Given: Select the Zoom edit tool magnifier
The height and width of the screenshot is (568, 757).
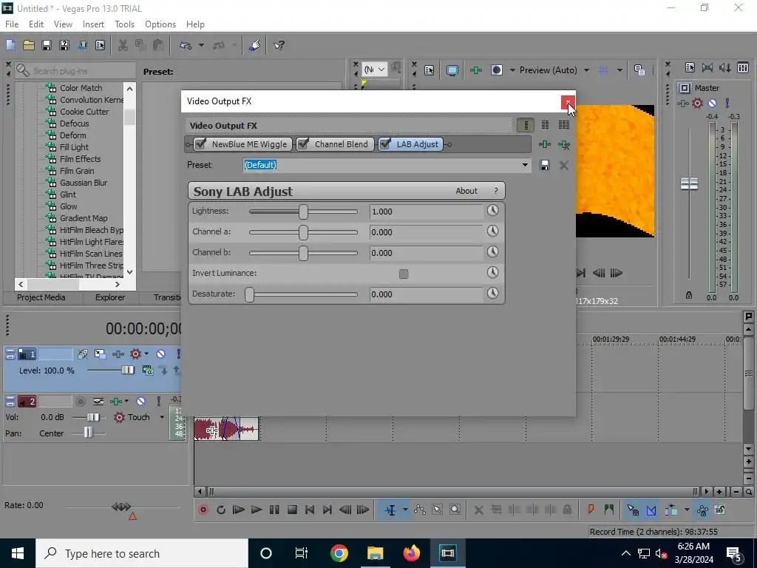Looking at the screenshot, I should point(455,510).
